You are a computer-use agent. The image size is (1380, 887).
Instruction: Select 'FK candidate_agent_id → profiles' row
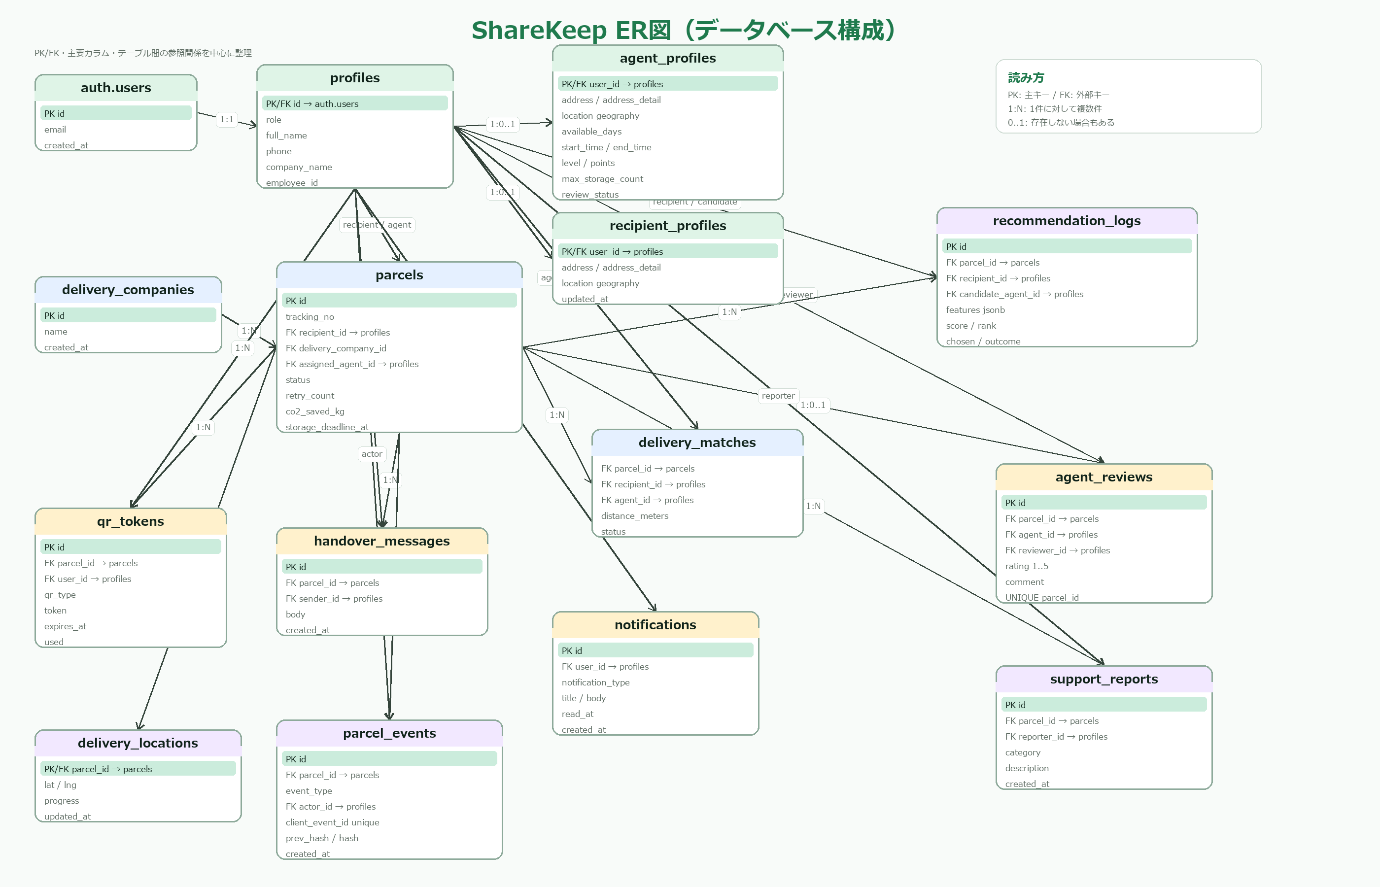(x=1015, y=294)
